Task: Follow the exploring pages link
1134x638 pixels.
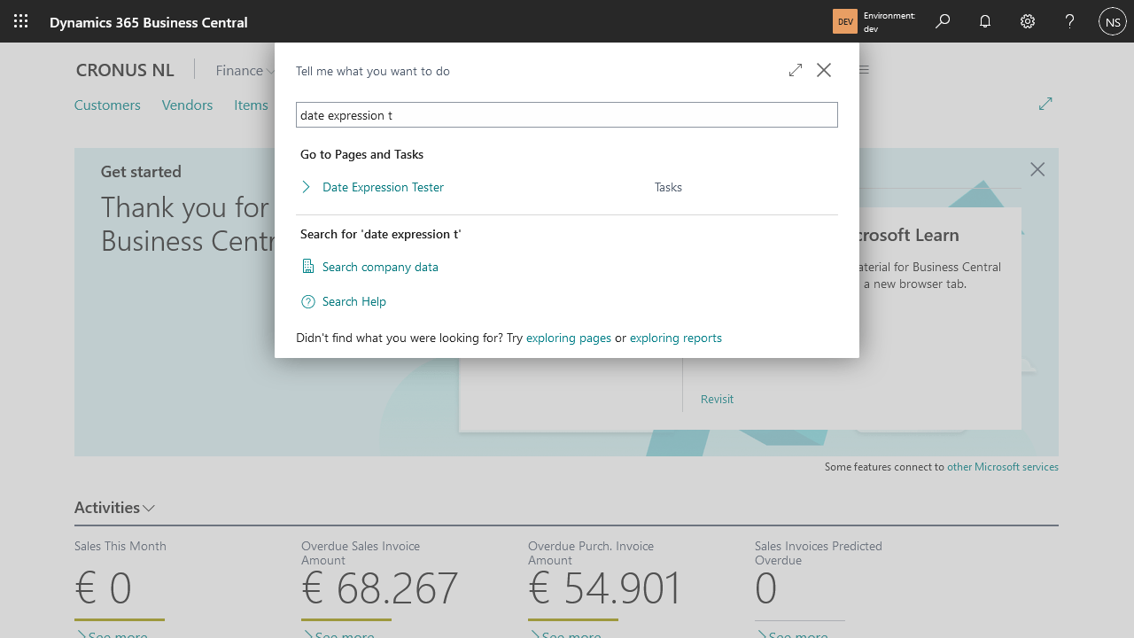Action: click(x=569, y=338)
